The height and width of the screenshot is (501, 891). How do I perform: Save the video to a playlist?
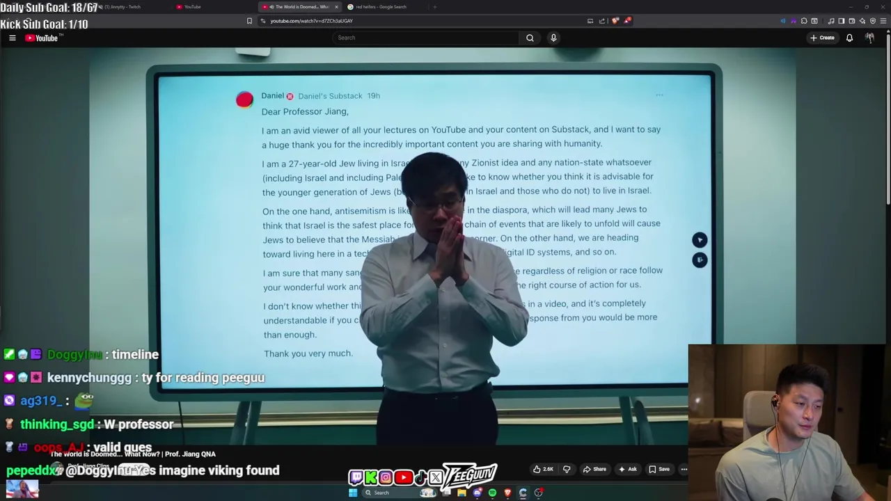659,469
